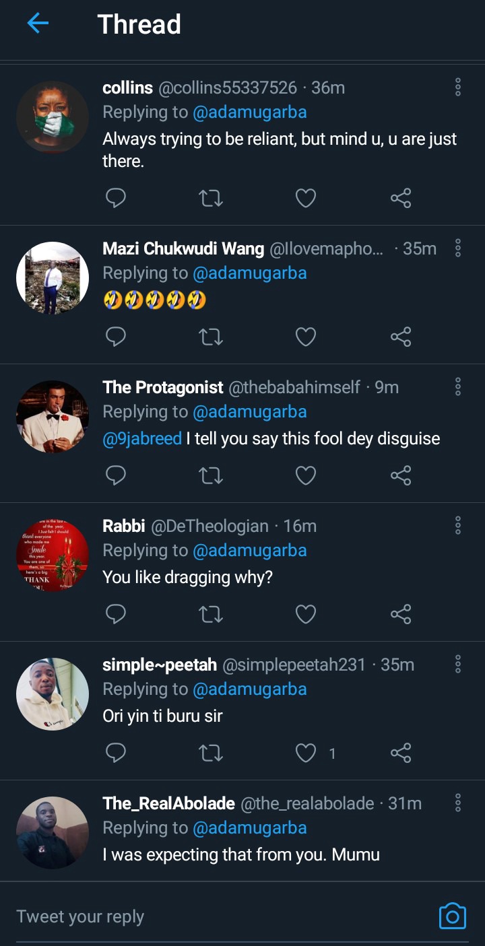485x946 pixels.
Task: Retweet simple~peetah's tweet
Action: tap(211, 753)
